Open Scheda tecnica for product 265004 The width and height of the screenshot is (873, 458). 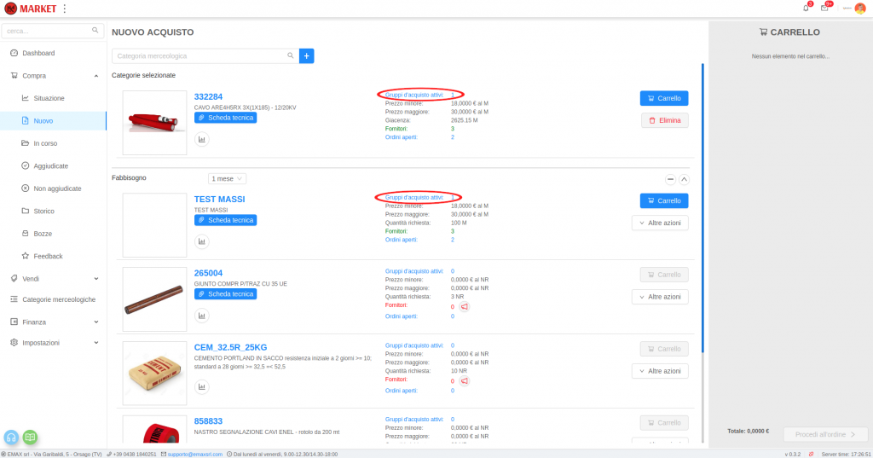coord(225,293)
